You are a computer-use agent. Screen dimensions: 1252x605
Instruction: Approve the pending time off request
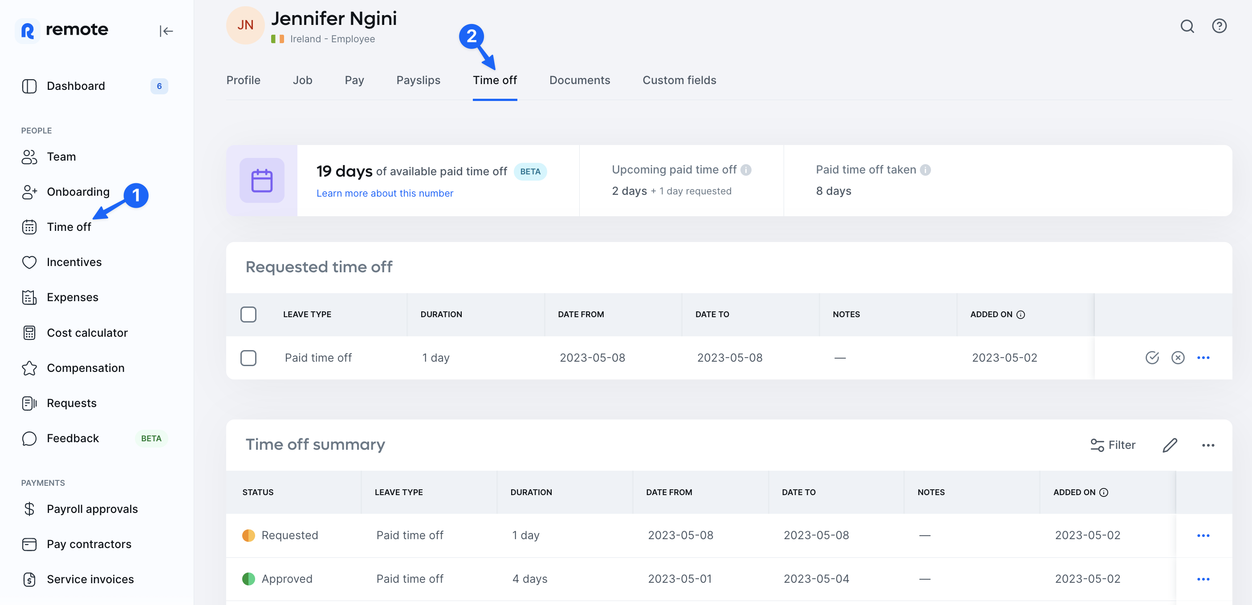(1152, 357)
